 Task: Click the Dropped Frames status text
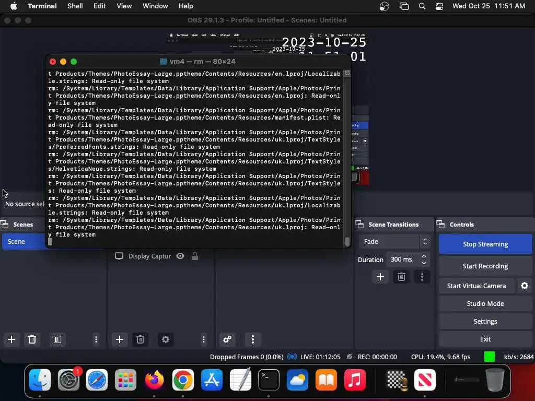[x=247, y=357]
